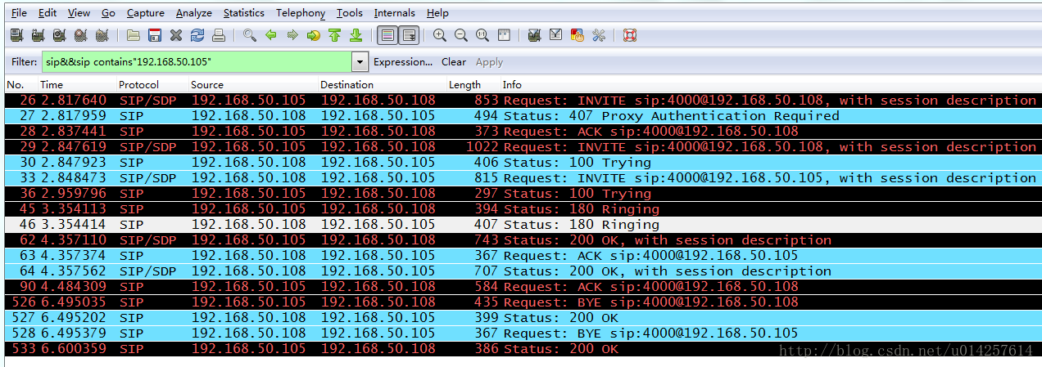Click the Expression... button
The width and height of the screenshot is (1042, 367).
403,62
